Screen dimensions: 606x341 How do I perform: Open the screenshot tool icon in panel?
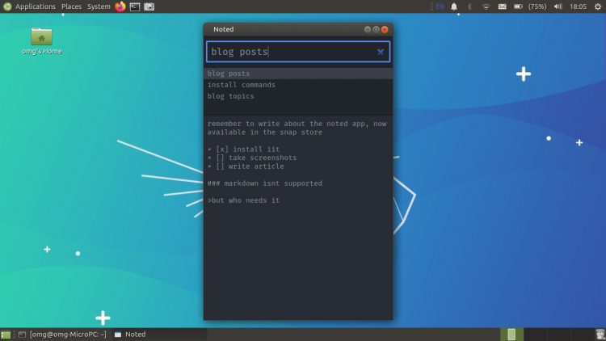click(x=149, y=6)
